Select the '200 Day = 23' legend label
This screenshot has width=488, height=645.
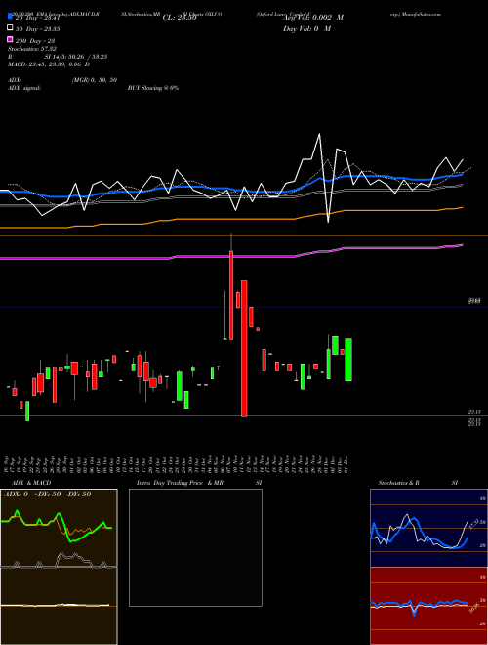coord(35,41)
